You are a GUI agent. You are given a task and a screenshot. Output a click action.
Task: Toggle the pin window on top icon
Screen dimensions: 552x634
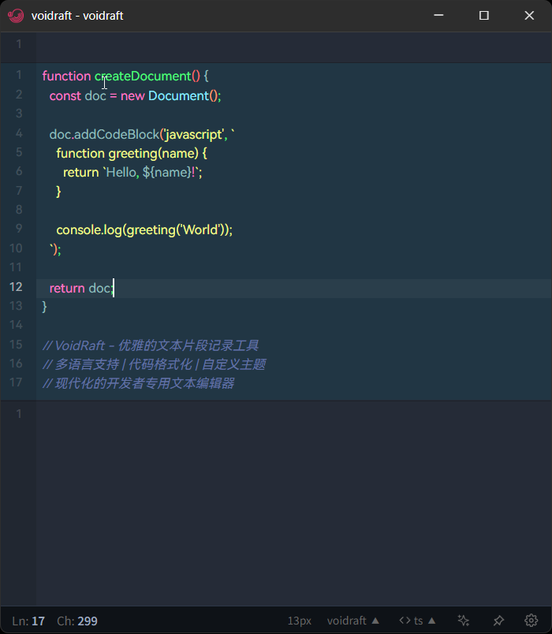tap(498, 621)
